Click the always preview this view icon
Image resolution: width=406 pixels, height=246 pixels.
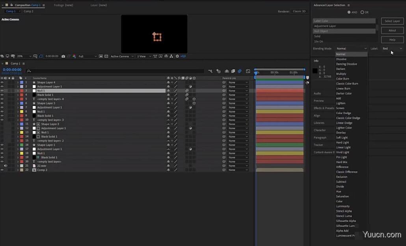pyautogui.click(x=2, y=56)
